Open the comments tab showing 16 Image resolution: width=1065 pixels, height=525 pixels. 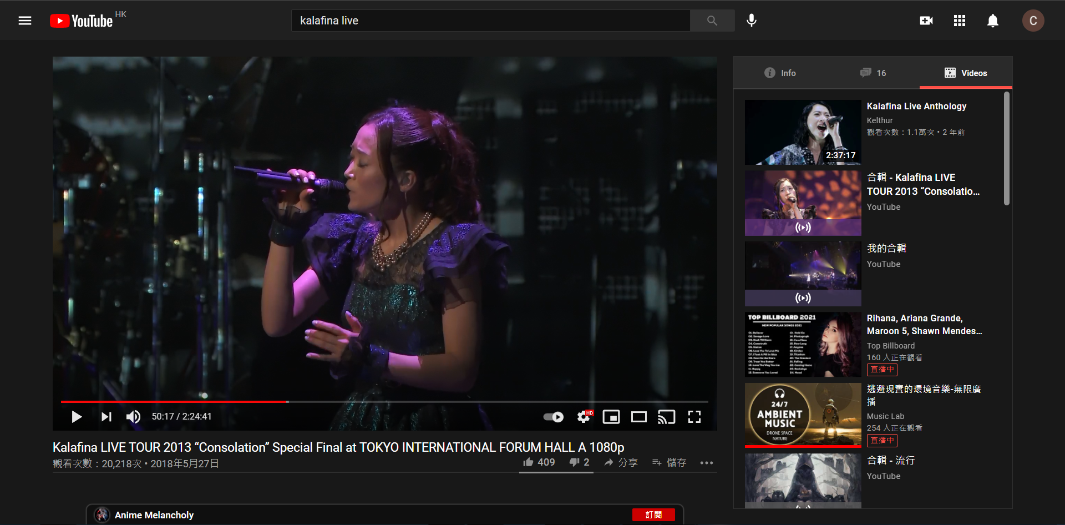pyautogui.click(x=873, y=73)
